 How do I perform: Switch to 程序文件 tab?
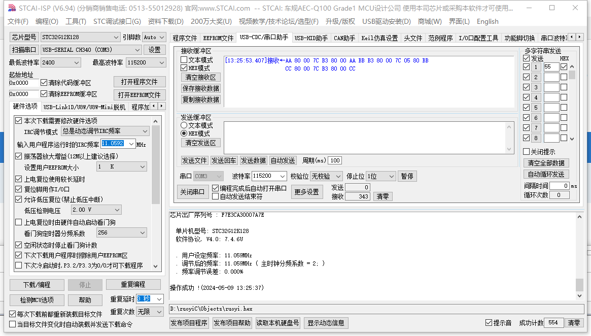185,38
